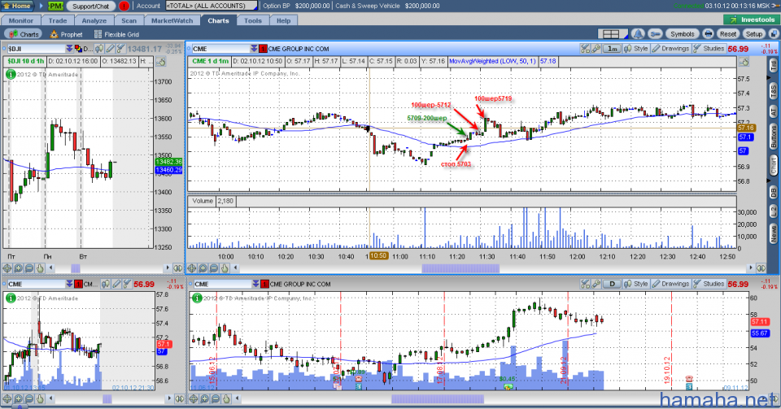Switch to the Trade tab
The width and height of the screenshot is (781, 409).
tap(58, 20)
